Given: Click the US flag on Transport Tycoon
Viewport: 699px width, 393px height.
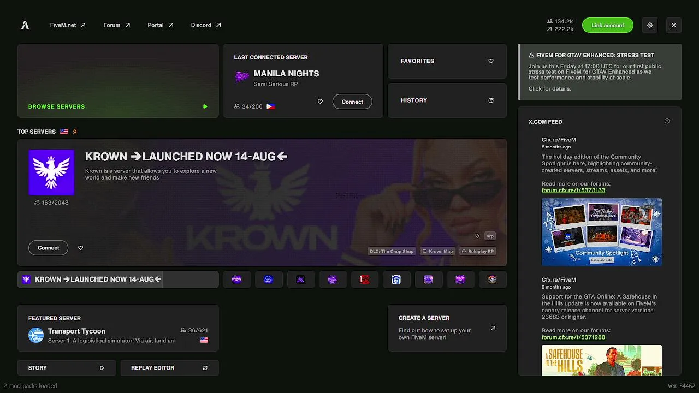Looking at the screenshot, I should tap(204, 340).
